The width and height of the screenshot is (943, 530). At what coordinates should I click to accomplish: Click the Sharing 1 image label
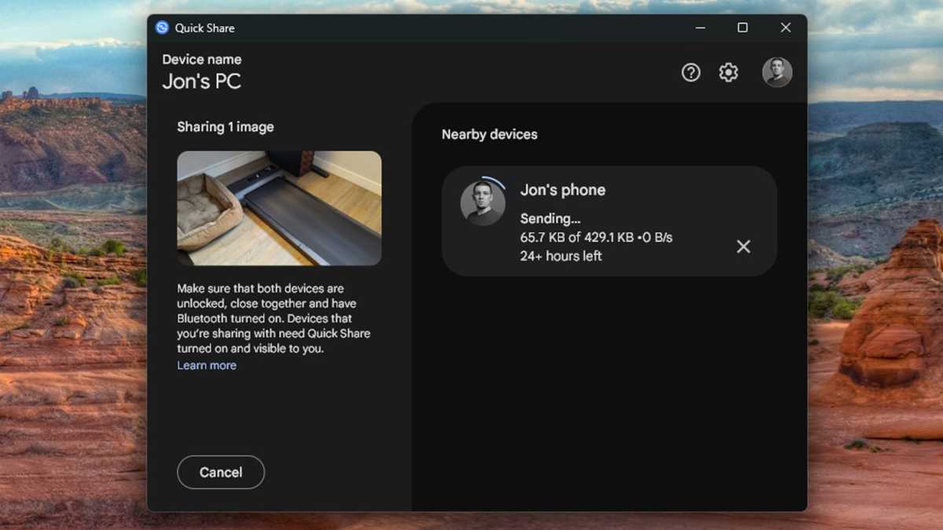coord(225,126)
